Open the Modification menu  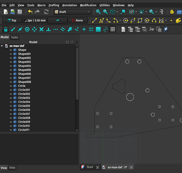[x=88, y=5]
